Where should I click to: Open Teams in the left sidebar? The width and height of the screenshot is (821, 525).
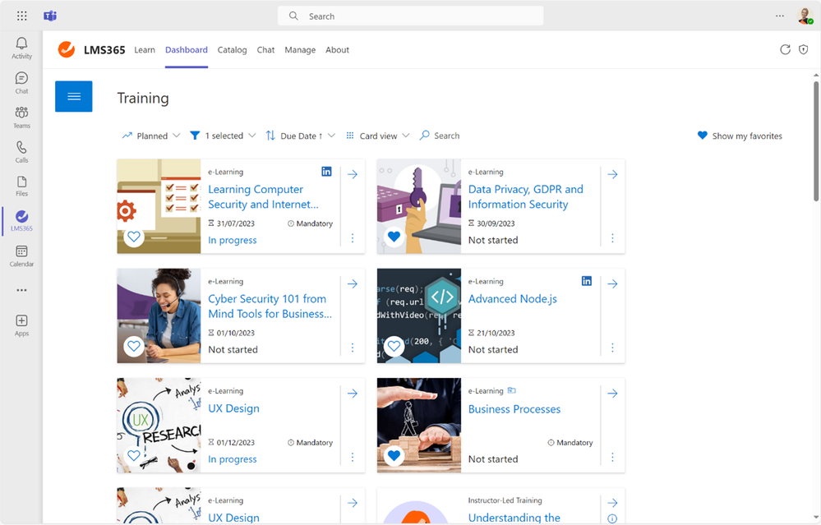pyautogui.click(x=21, y=117)
